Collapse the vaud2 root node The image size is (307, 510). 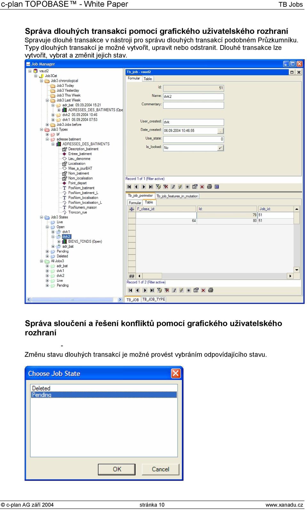30,71
